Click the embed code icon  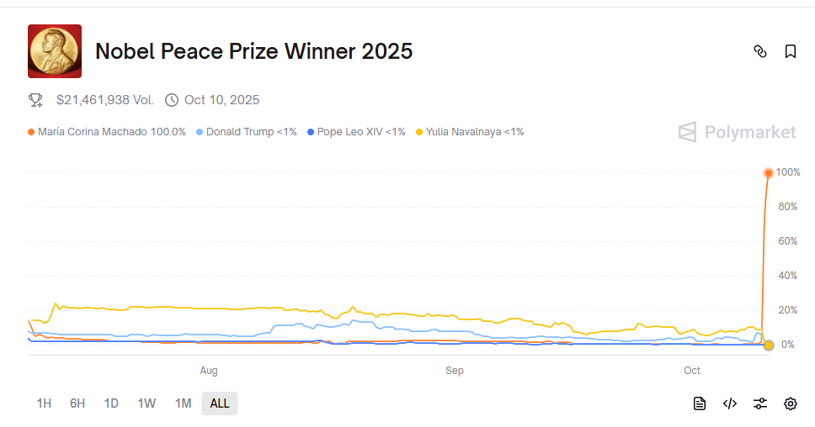[x=730, y=403]
